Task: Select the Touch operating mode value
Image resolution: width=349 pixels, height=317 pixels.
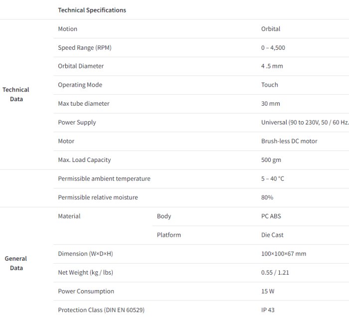Action: point(270,85)
